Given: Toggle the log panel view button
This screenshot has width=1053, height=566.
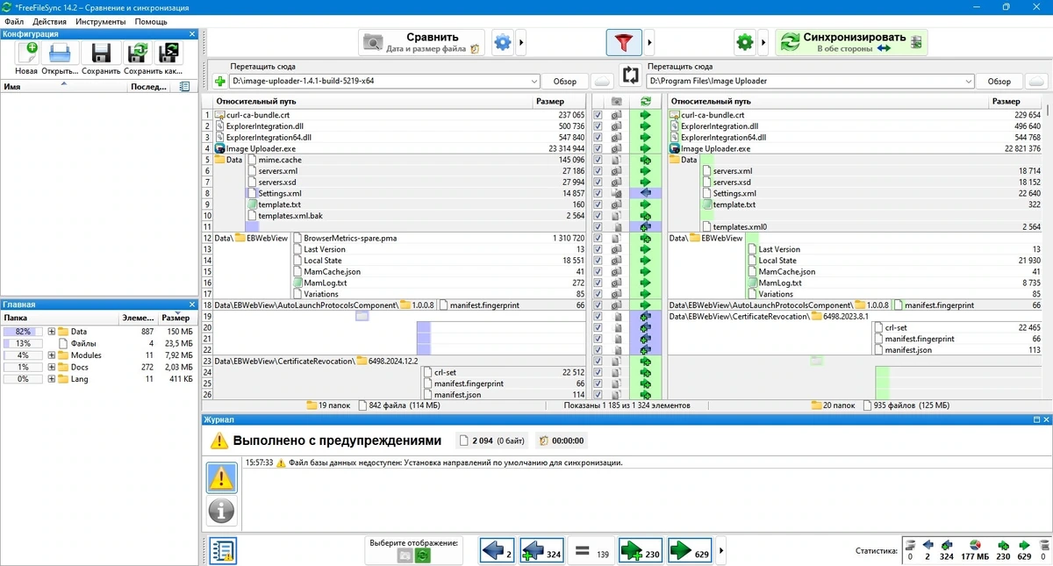Looking at the screenshot, I should [221, 550].
